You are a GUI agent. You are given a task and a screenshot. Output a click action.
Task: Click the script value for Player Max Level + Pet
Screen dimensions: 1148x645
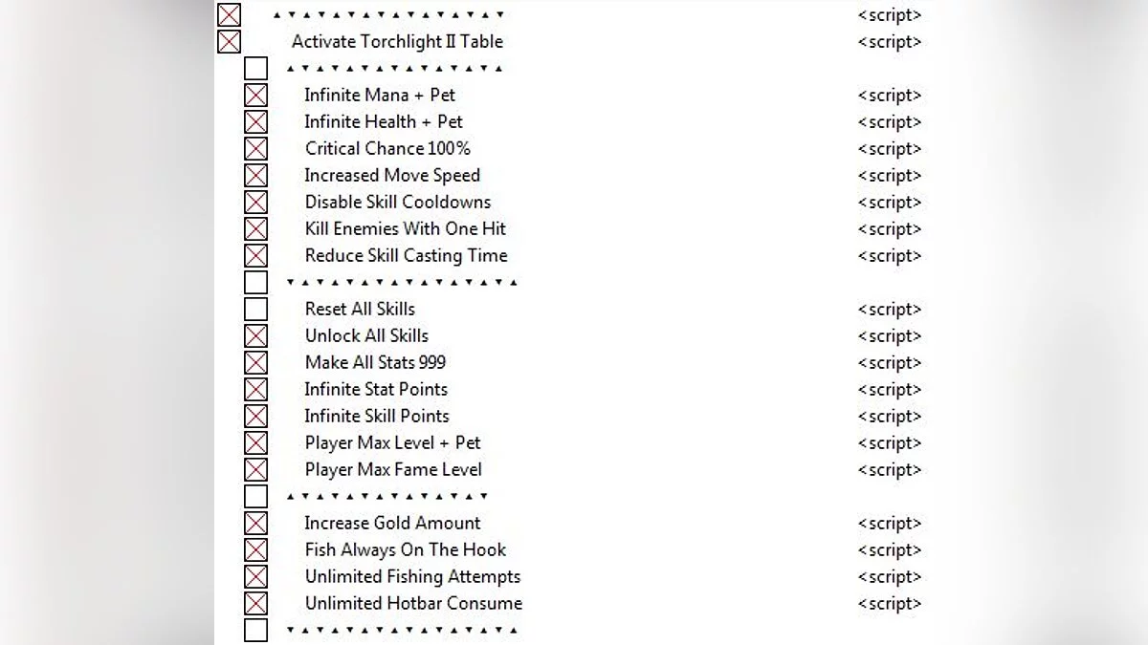(x=889, y=443)
